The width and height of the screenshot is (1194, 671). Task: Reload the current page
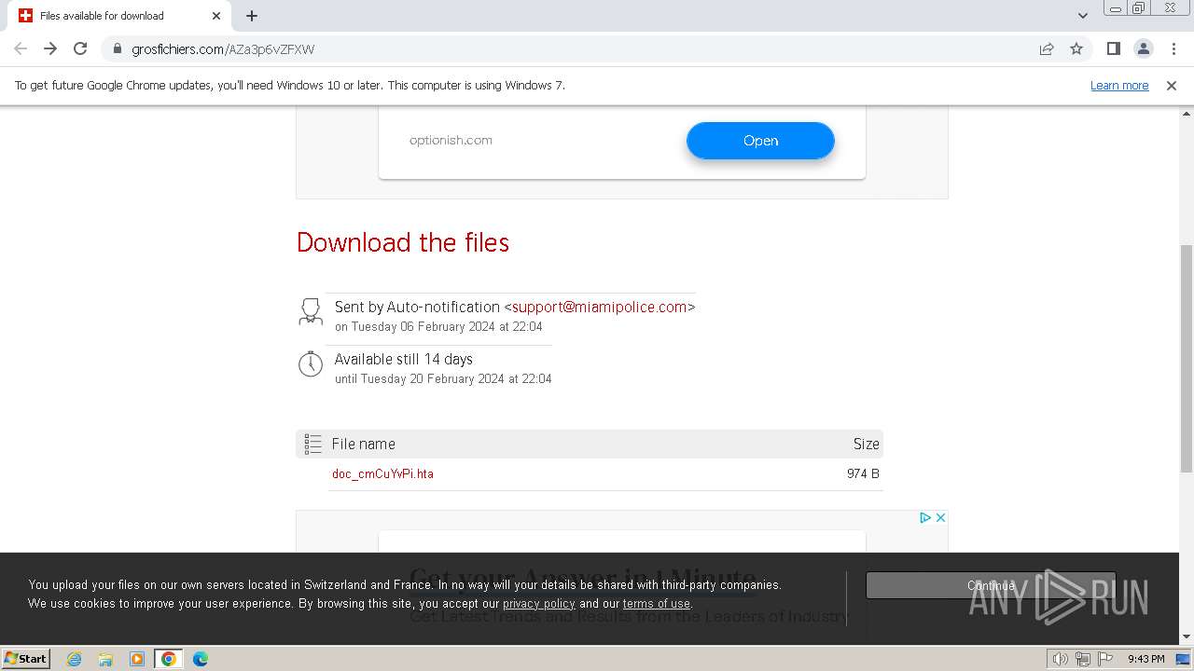point(80,48)
